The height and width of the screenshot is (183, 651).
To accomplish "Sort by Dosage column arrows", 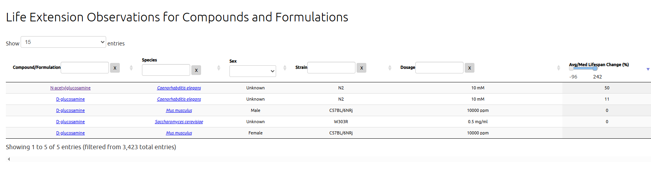I will point(558,68).
